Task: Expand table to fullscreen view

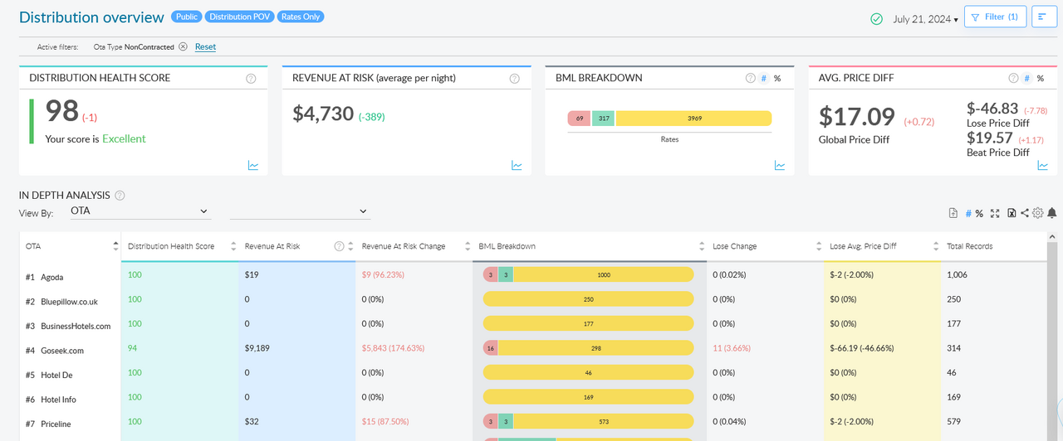Action: (995, 213)
